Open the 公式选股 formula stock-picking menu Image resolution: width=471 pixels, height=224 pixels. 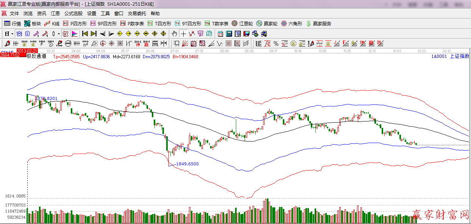tap(73, 14)
